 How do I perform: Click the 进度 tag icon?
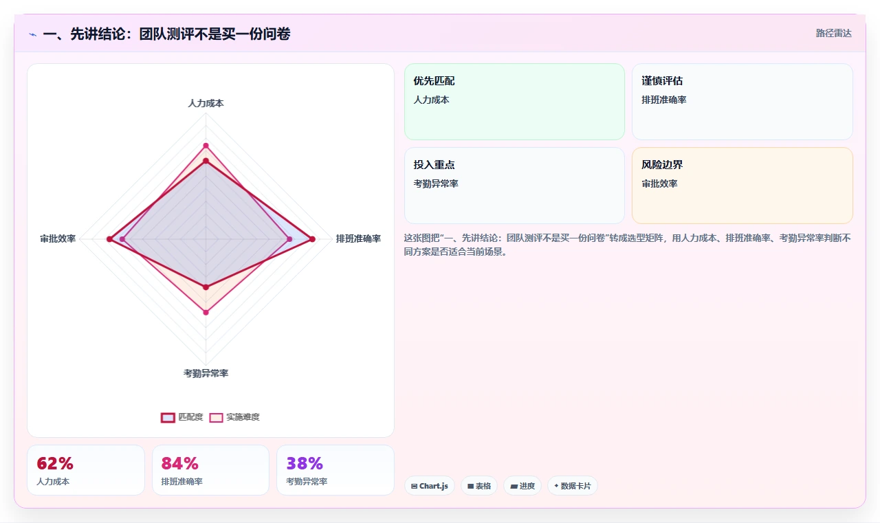point(514,486)
